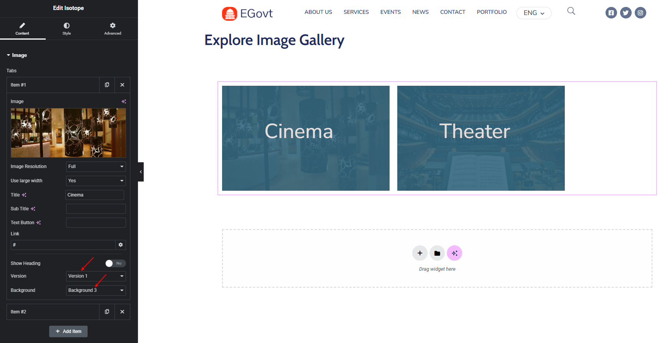Open the Style tab
The image size is (662, 343).
[66, 29]
